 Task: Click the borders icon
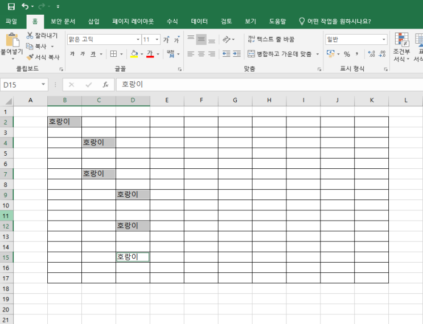[x=113, y=54]
